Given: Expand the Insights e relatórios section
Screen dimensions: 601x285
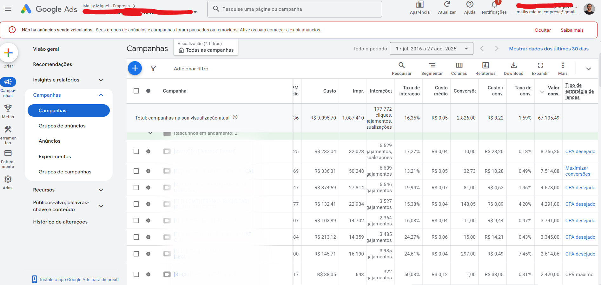Looking at the screenshot, I should tap(101, 80).
